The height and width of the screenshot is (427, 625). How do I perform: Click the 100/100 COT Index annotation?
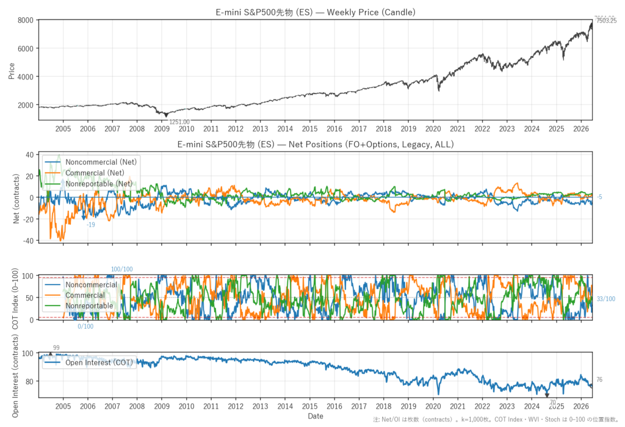[x=121, y=269]
